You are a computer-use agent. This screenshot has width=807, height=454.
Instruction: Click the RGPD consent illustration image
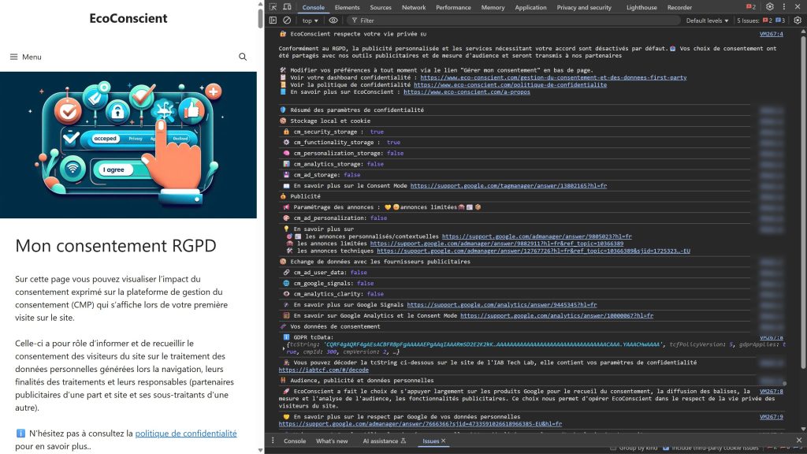coord(128,145)
